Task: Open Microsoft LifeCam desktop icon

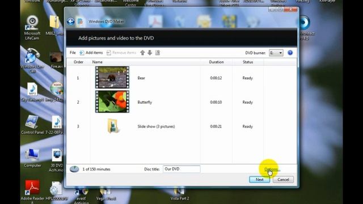Action: [x=32, y=28]
